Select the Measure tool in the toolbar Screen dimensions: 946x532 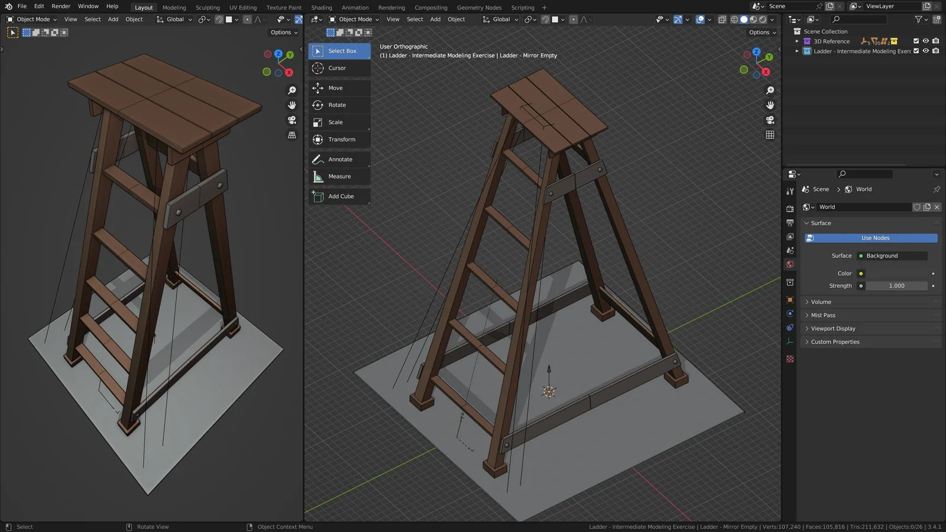pyautogui.click(x=340, y=176)
